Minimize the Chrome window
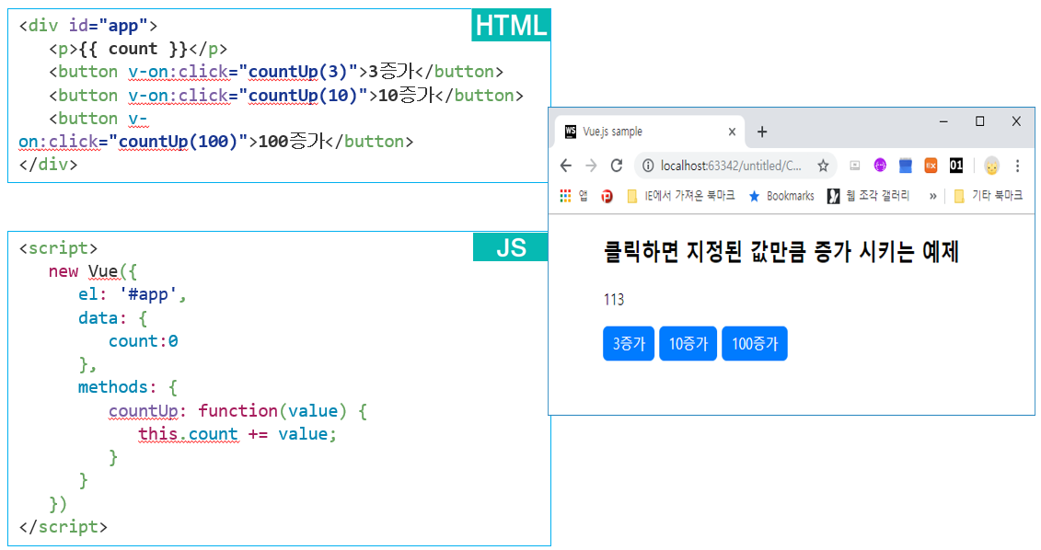 point(943,121)
